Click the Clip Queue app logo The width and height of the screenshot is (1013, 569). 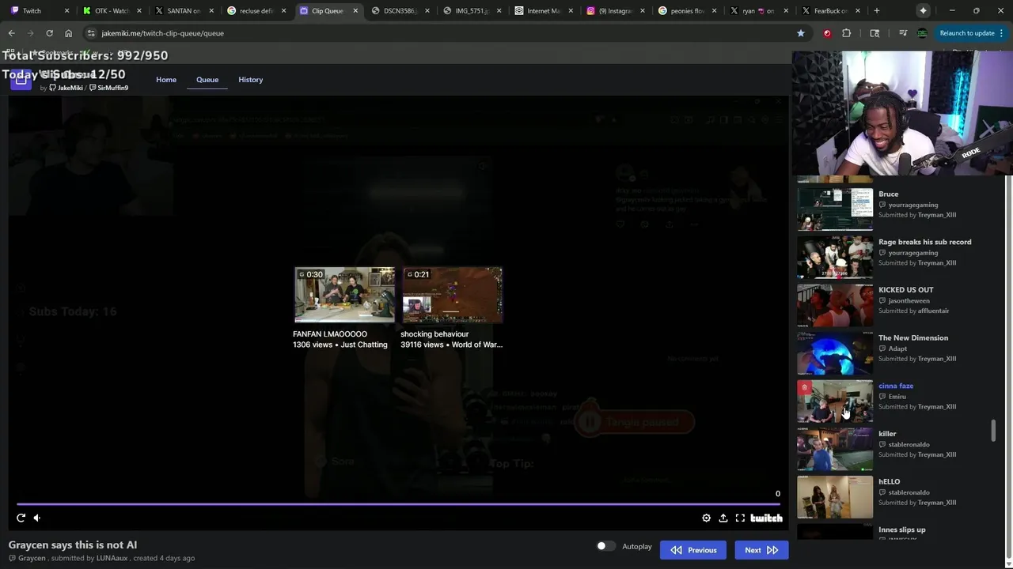[21, 79]
